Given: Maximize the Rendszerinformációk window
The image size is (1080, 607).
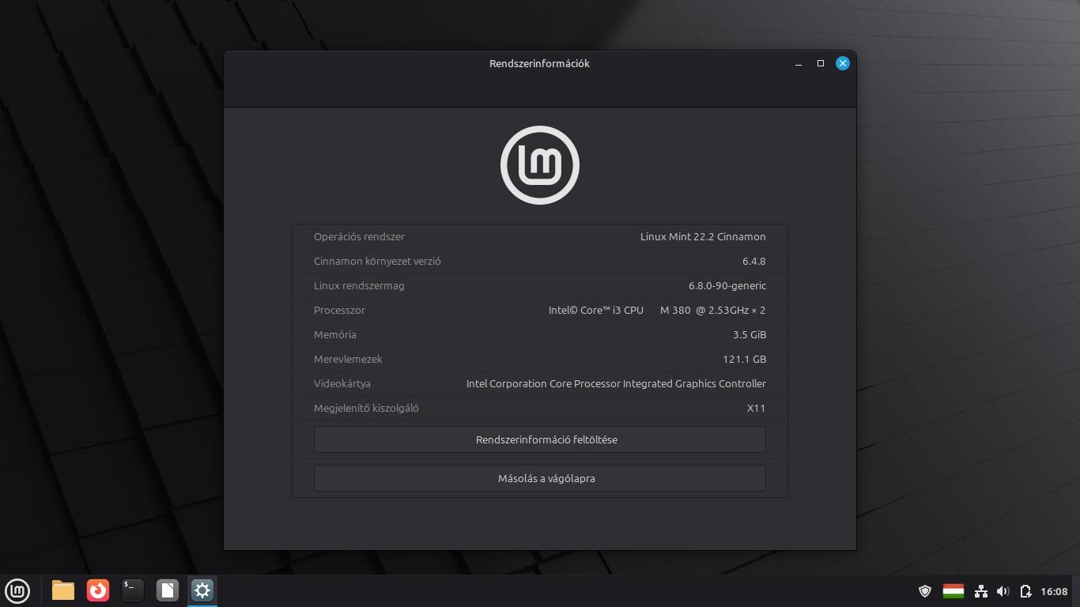Looking at the screenshot, I should tap(821, 63).
